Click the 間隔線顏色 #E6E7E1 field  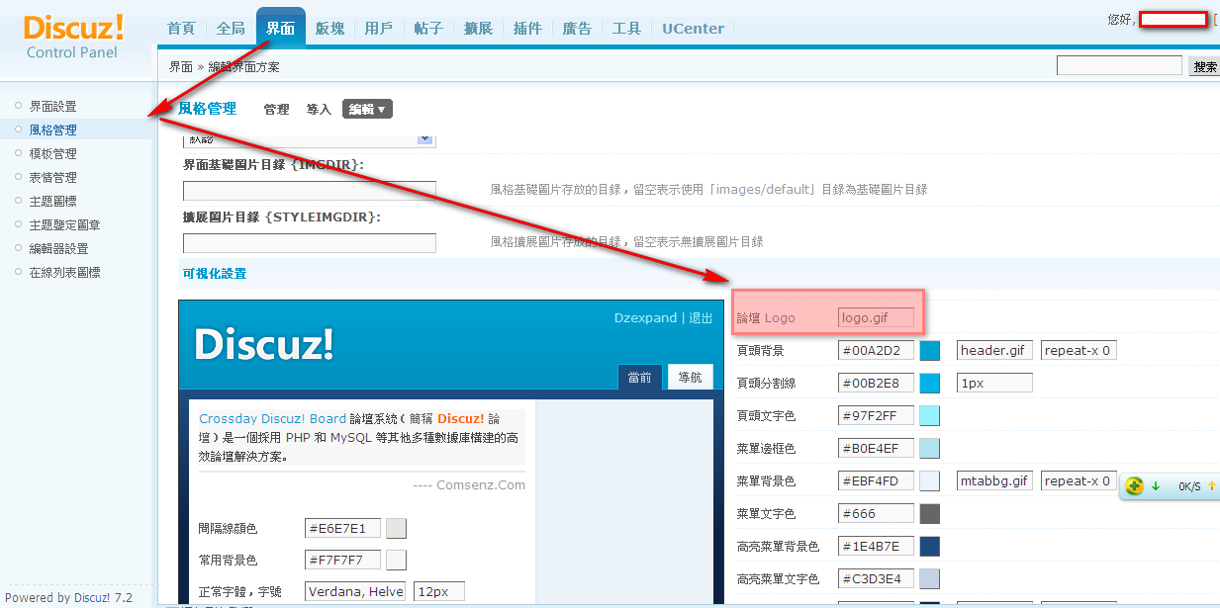[x=342, y=528]
